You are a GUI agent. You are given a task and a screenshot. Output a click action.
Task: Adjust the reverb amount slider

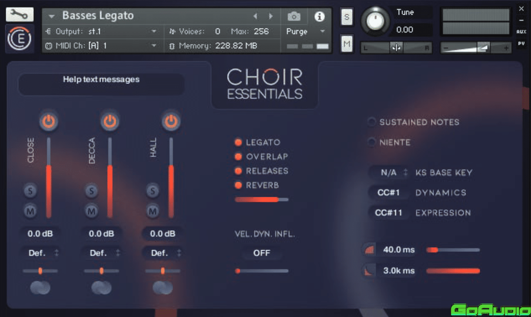(x=262, y=200)
